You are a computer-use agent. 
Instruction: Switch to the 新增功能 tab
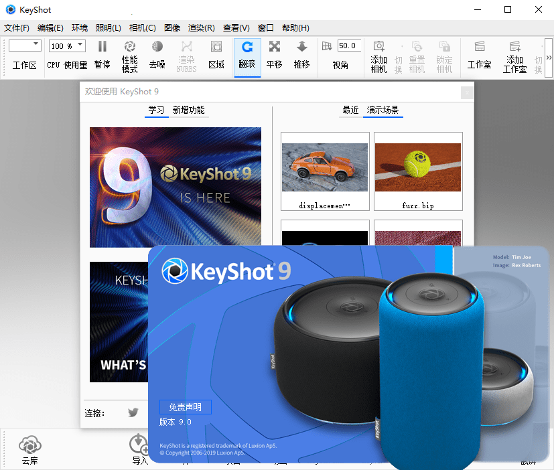pyautogui.click(x=188, y=110)
